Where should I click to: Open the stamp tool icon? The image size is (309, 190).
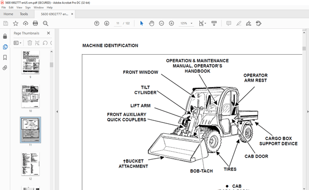[x=259, y=23]
